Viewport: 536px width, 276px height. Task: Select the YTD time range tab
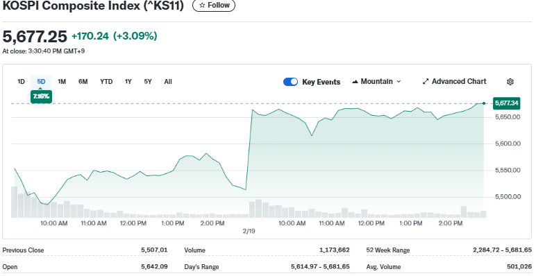point(106,82)
